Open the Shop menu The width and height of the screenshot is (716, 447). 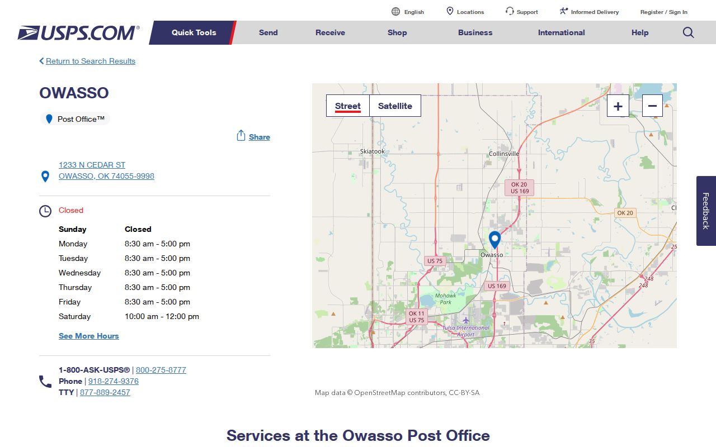(x=397, y=32)
